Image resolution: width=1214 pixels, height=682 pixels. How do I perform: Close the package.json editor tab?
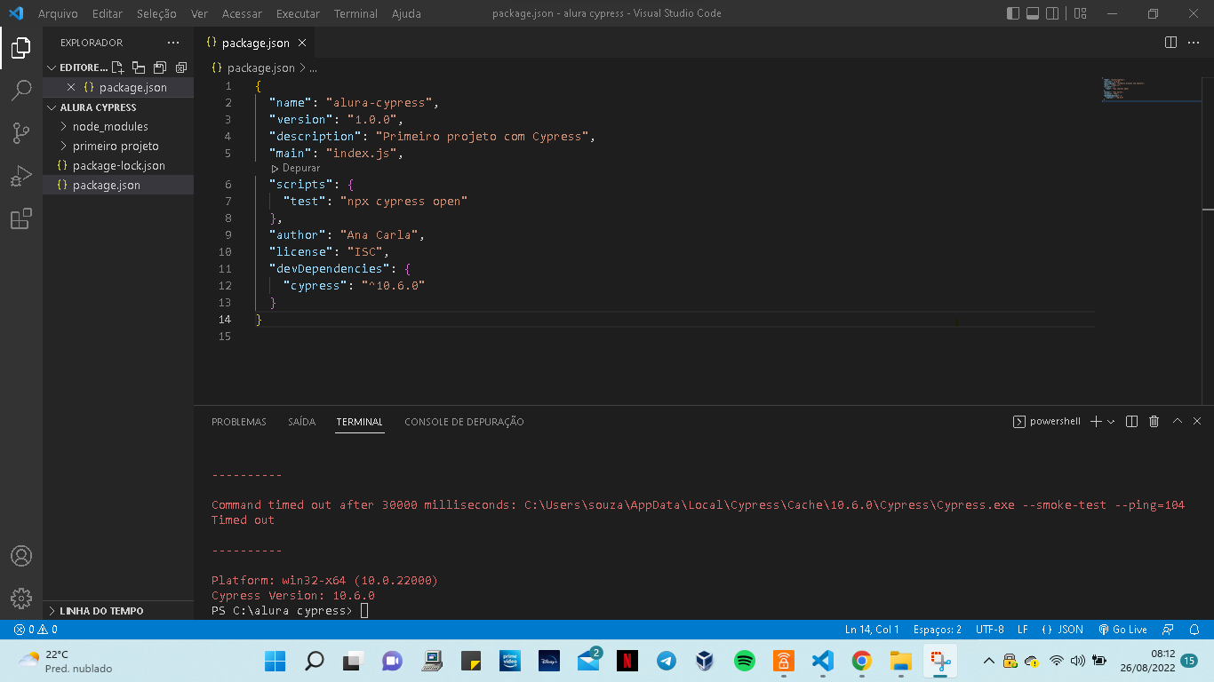coord(302,43)
